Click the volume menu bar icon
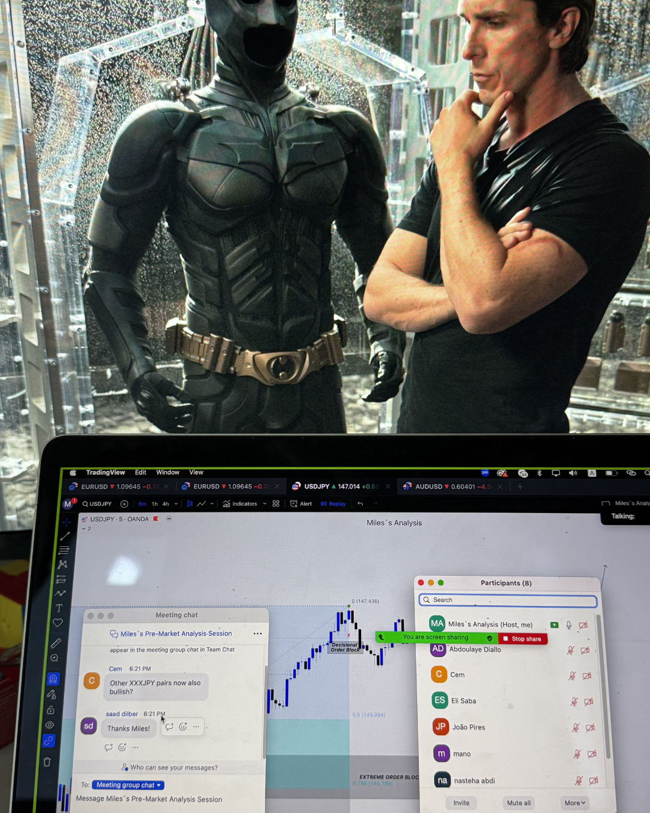 coord(573,473)
